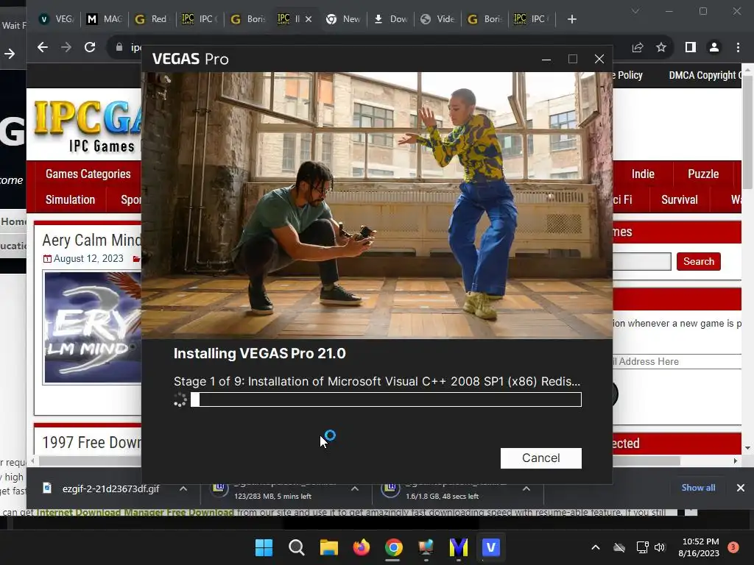Open DMCA Copyright link
The width and height of the screenshot is (754, 565).
[x=705, y=76]
